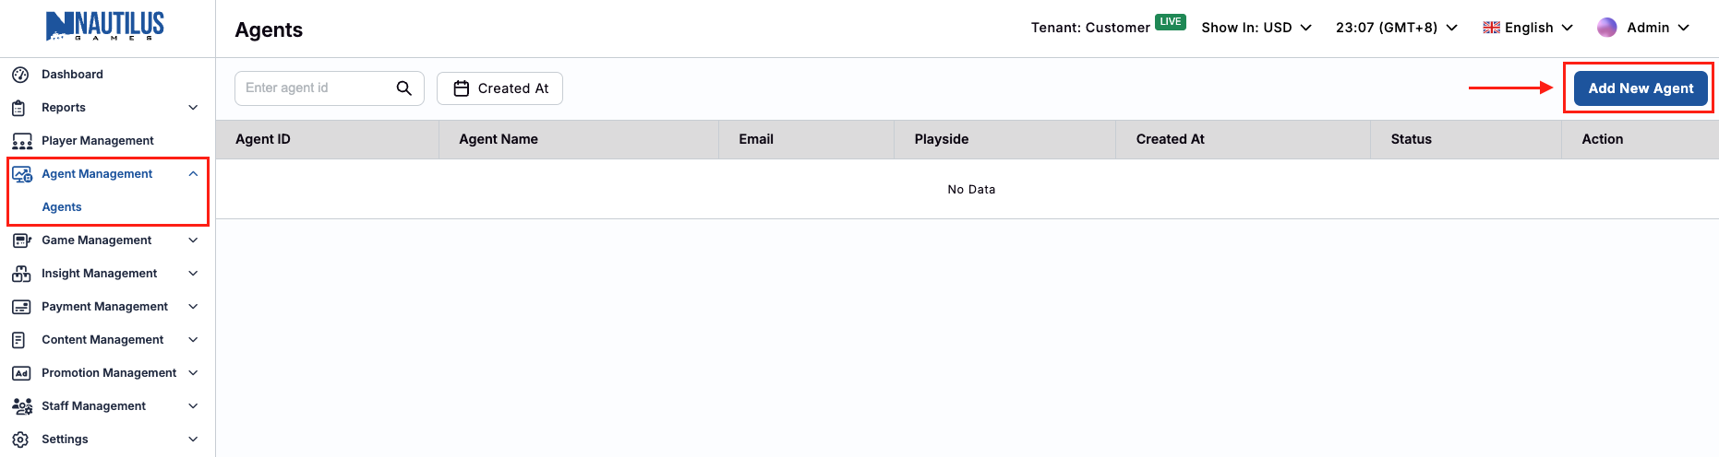Viewport: 1719px width, 457px height.
Task: Open Content Management menu item
Action: click(x=102, y=340)
